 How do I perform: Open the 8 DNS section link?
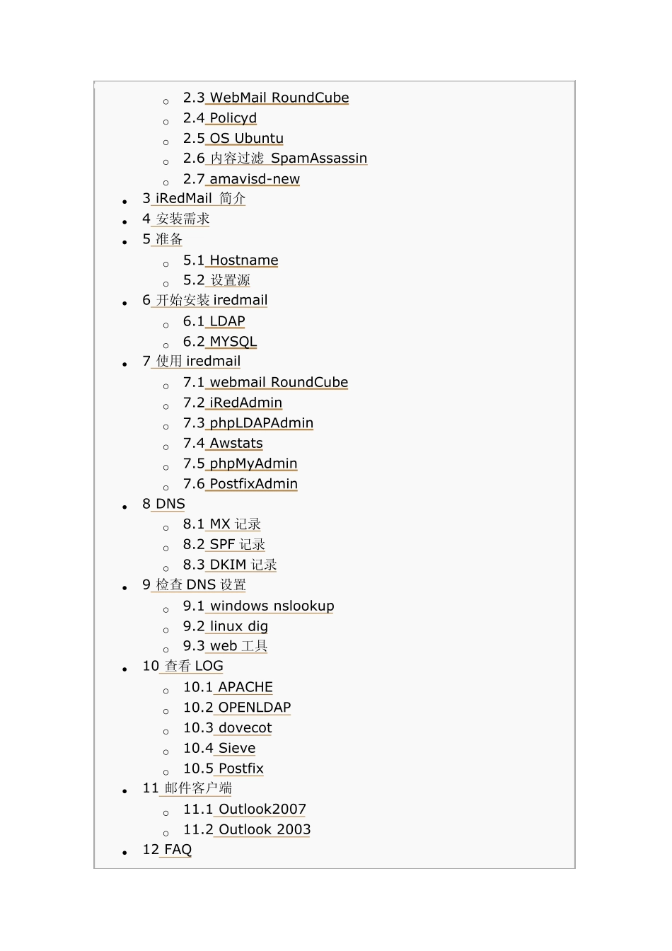point(163,504)
